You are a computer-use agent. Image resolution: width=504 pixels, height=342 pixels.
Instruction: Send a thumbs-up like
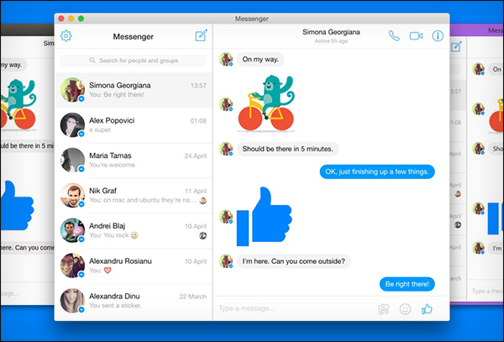pos(427,309)
